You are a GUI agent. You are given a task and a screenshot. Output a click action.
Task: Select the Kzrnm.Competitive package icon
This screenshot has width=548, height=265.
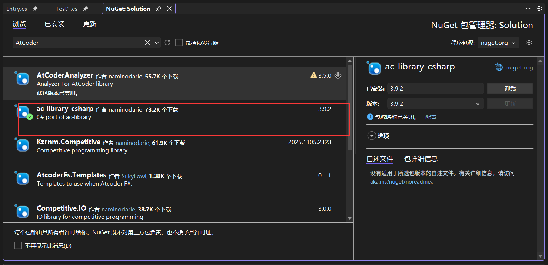pyautogui.click(x=23, y=145)
